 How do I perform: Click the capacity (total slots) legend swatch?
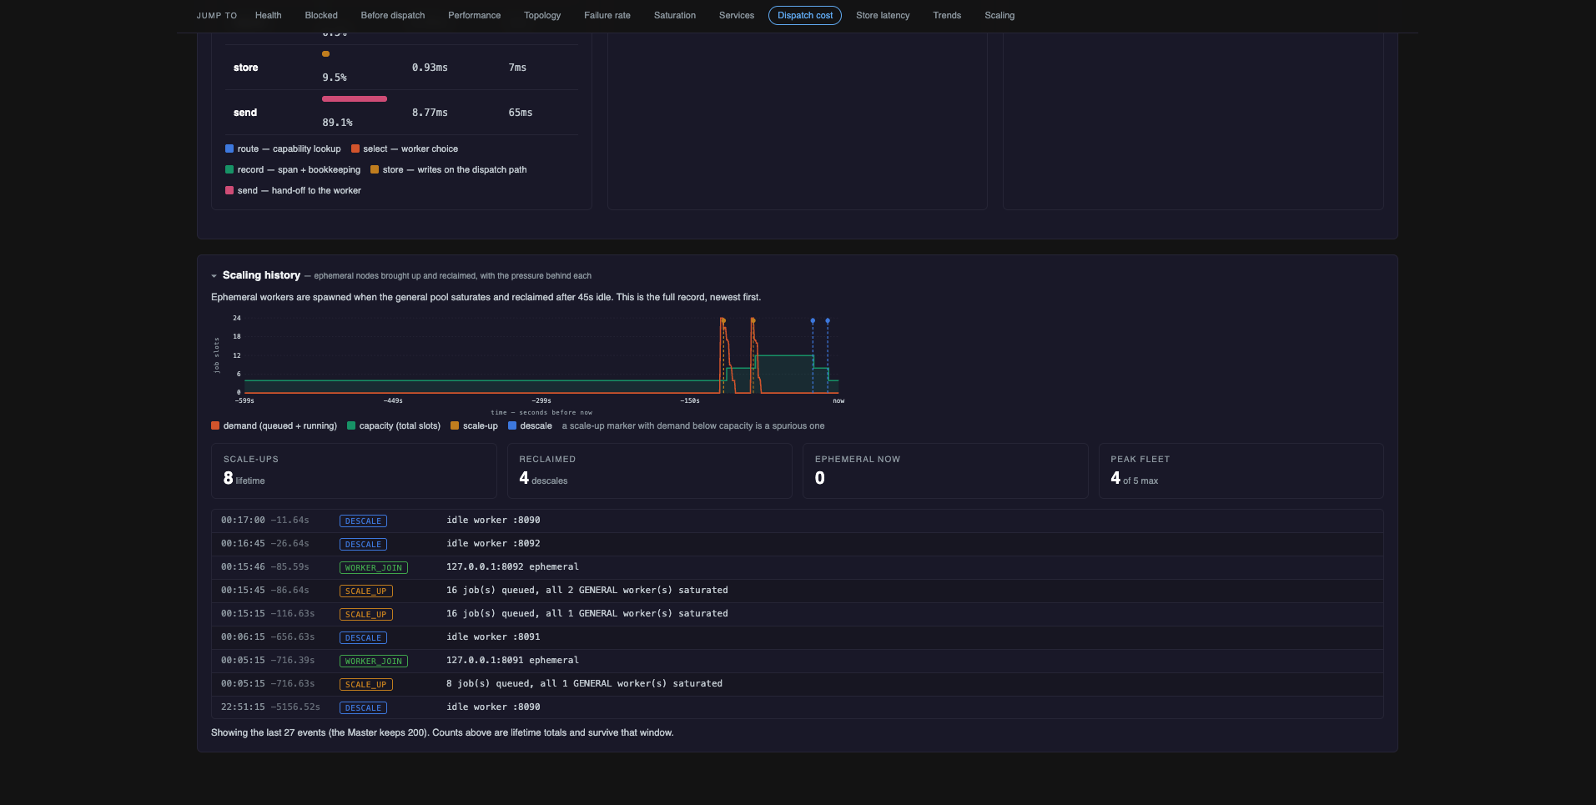coord(351,425)
